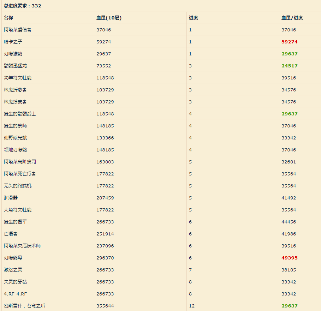This screenshot has width=321, height=311.
Task: Open the 阿塔莱高阶祭司 entry link
Action: click(20, 162)
